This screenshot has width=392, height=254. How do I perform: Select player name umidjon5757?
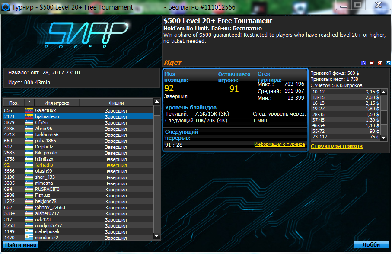point(48,225)
